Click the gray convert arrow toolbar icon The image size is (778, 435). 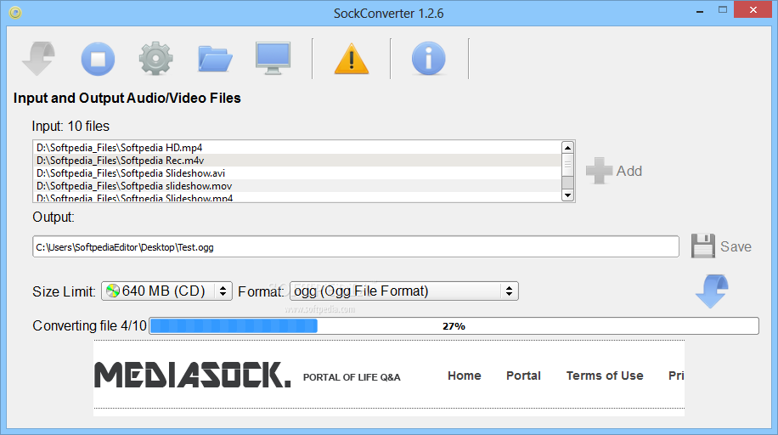(39, 58)
